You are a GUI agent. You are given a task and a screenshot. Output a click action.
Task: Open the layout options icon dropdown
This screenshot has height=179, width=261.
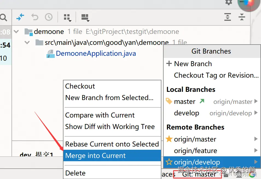pos(85,18)
